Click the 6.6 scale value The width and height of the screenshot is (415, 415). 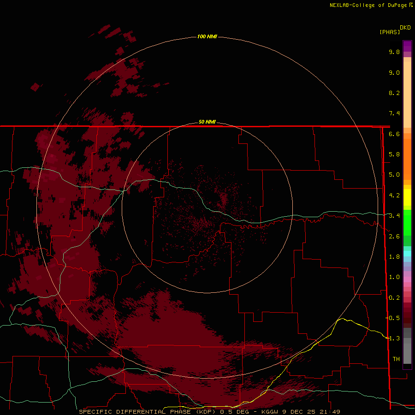pyautogui.click(x=394, y=134)
